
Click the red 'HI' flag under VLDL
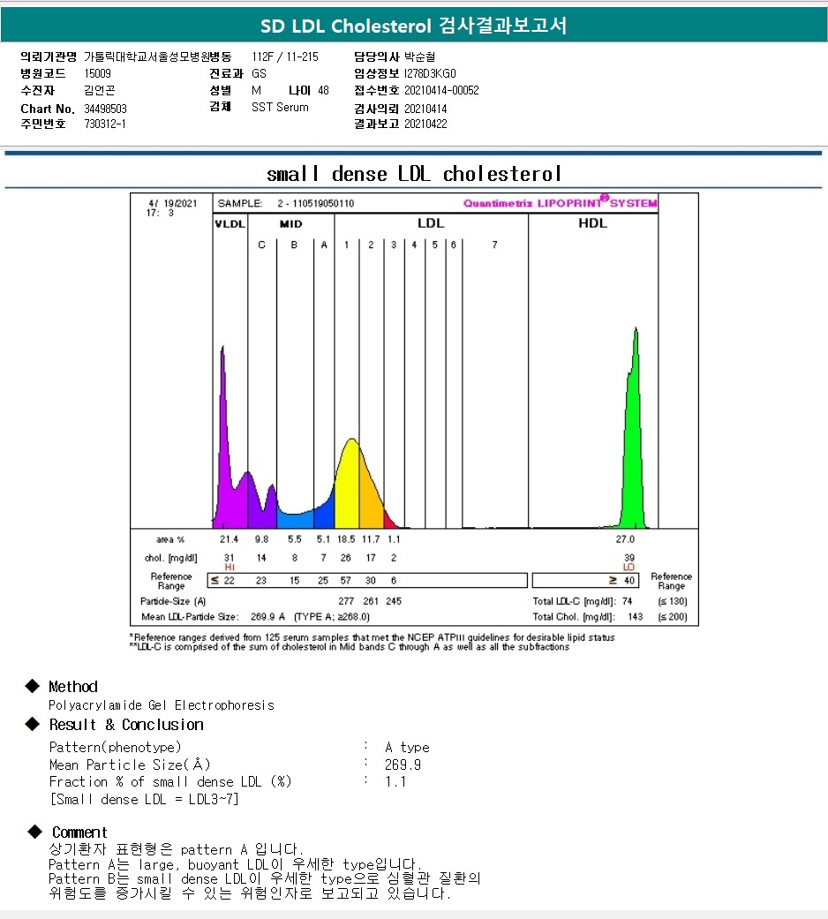tap(230, 567)
